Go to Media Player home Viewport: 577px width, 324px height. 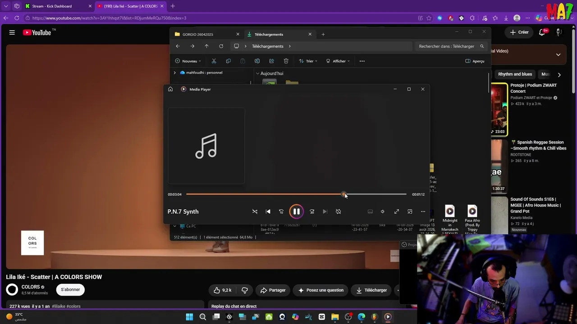(x=170, y=89)
